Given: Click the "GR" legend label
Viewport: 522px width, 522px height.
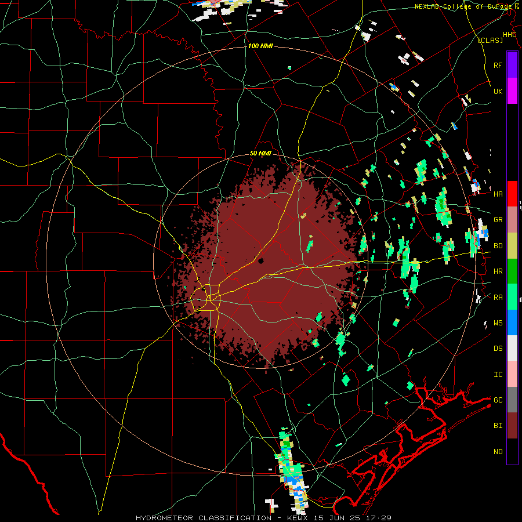Looking at the screenshot, I should coord(498,220).
